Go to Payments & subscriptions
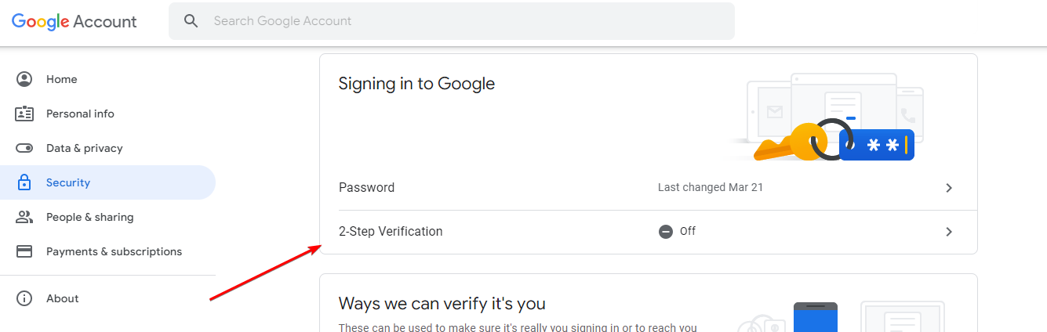 coord(114,251)
